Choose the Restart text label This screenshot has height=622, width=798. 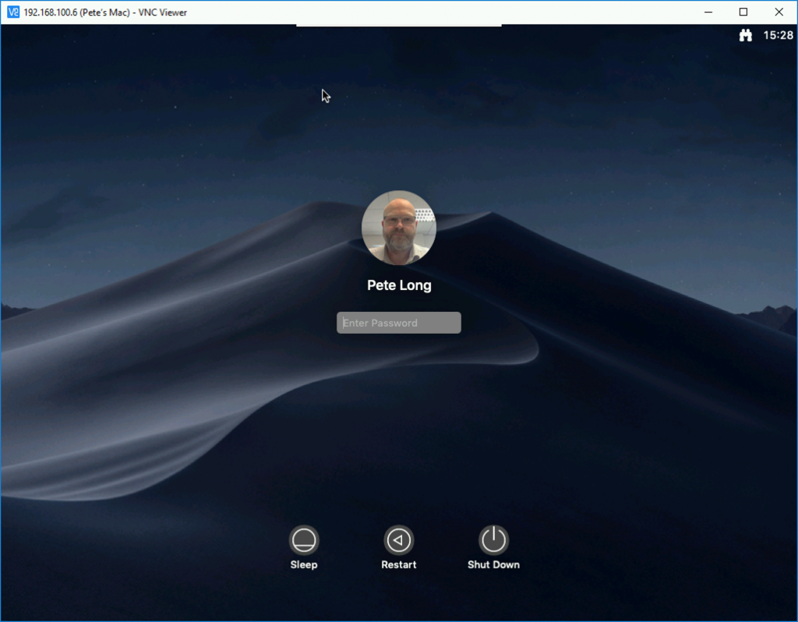point(399,564)
